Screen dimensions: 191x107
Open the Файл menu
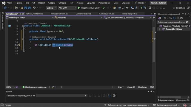[x=10, y=3]
